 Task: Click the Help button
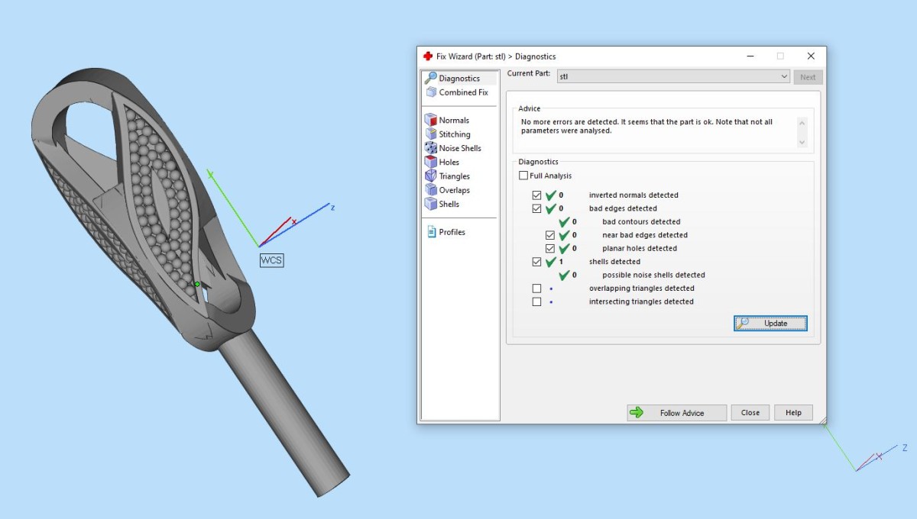pyautogui.click(x=793, y=413)
